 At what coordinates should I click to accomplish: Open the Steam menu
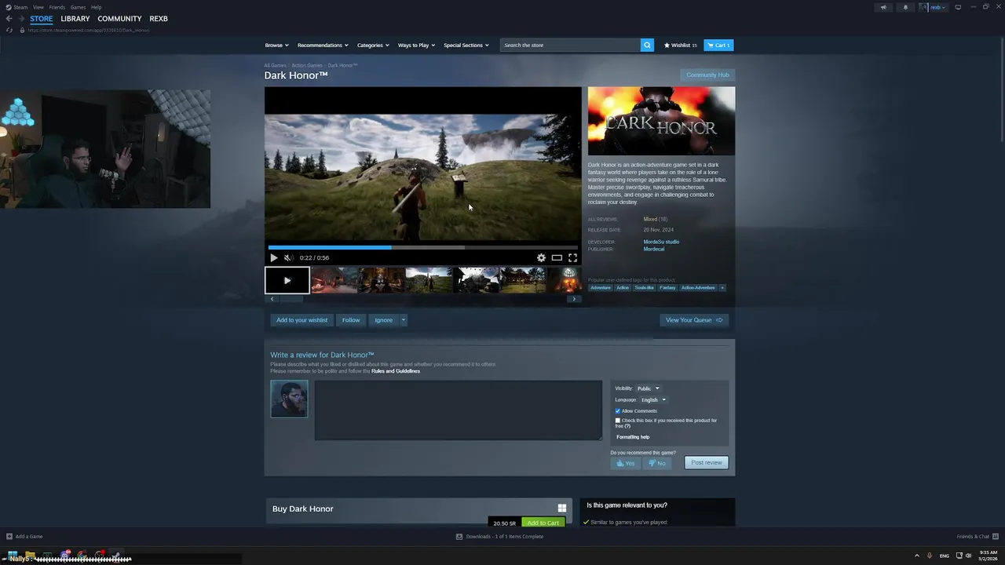click(x=16, y=7)
